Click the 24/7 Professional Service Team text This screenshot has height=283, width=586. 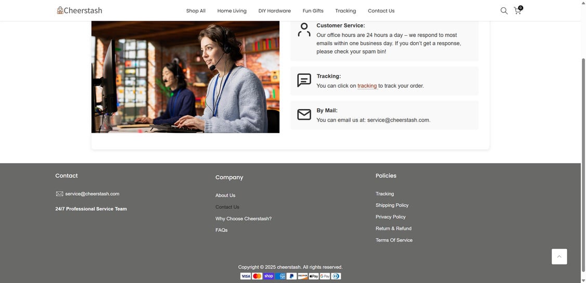[x=91, y=209]
